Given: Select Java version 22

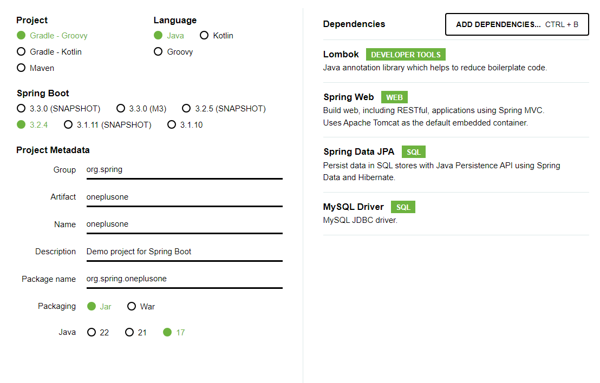Looking at the screenshot, I should tap(98, 333).
